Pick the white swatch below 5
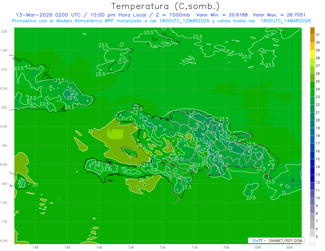The height and width of the screenshot is (251, 325). [x=313, y=241]
